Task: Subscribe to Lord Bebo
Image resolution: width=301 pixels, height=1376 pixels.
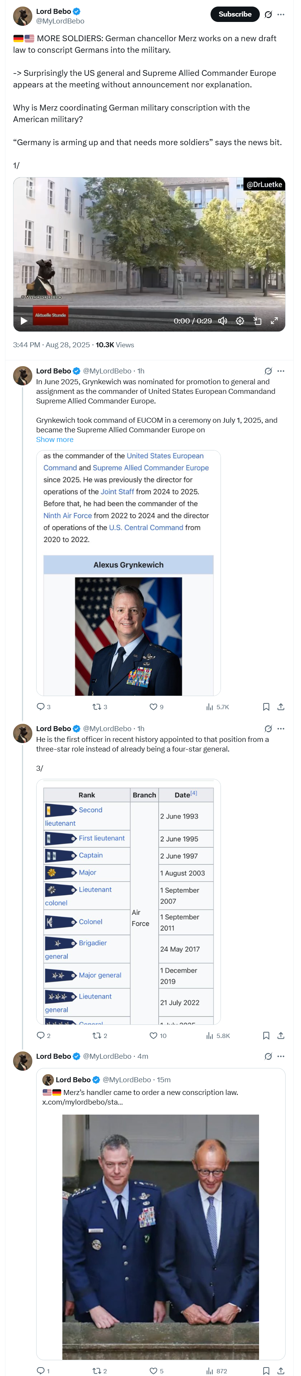Action: point(235,14)
